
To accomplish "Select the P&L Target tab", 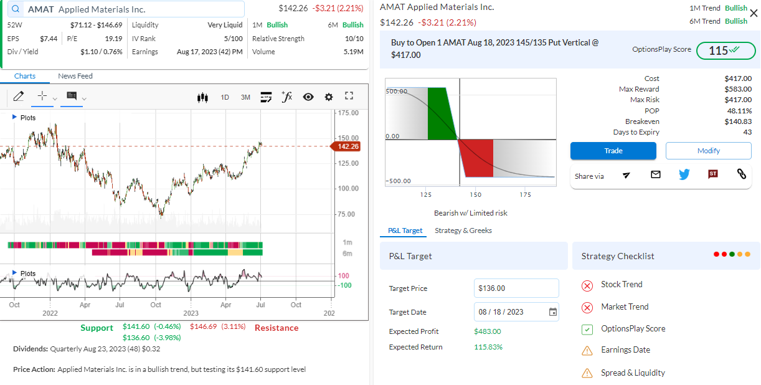I will pyautogui.click(x=405, y=231).
